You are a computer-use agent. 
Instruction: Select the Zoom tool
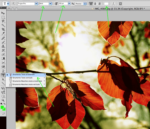[3, 100]
